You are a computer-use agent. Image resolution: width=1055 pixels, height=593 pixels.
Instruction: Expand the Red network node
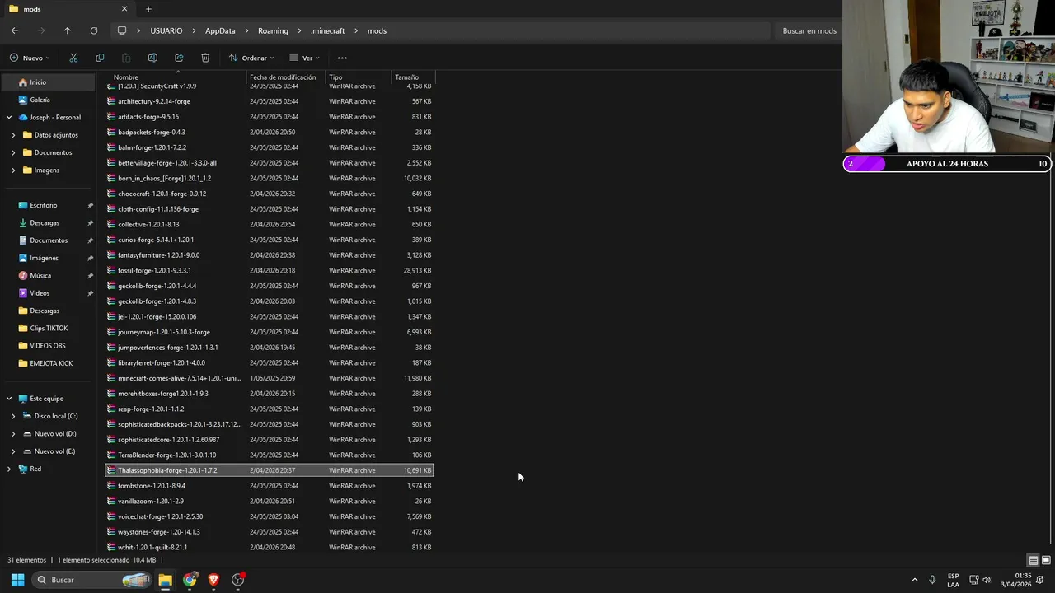coord(9,469)
